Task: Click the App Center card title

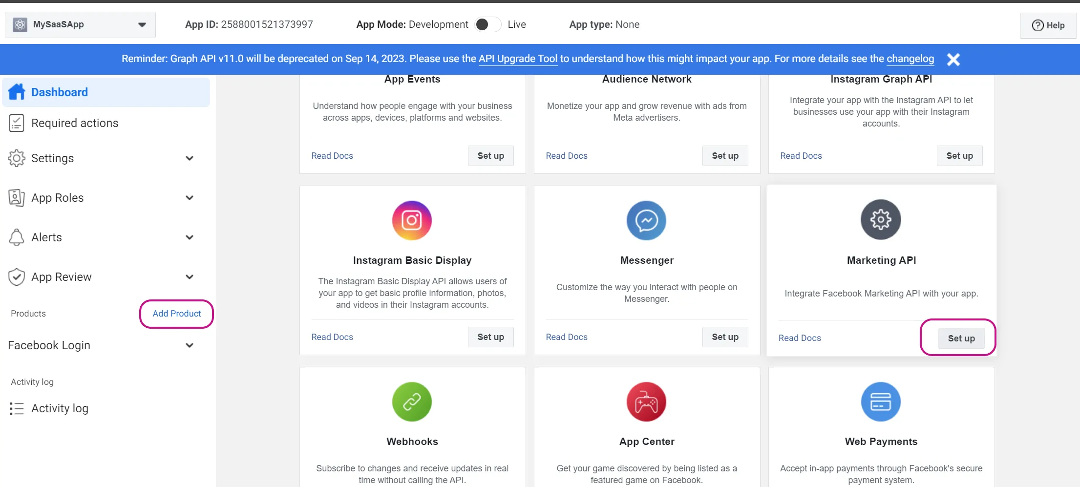Action: 647,442
